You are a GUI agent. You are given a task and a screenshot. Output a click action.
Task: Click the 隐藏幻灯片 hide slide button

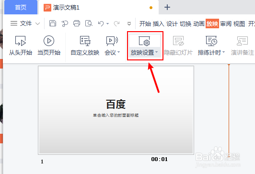point(178,46)
